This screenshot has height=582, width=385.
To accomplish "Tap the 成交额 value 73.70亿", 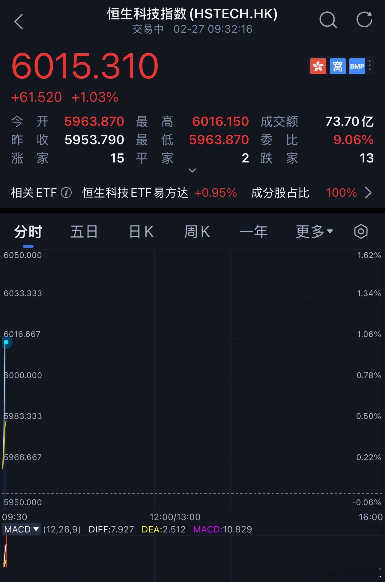I will tap(349, 122).
